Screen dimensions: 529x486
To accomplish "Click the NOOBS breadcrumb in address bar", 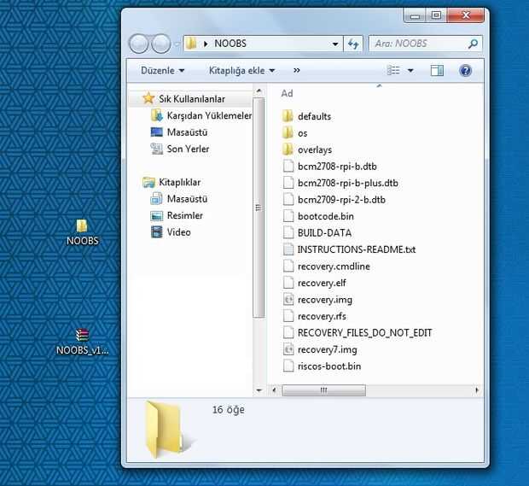I will [x=230, y=44].
